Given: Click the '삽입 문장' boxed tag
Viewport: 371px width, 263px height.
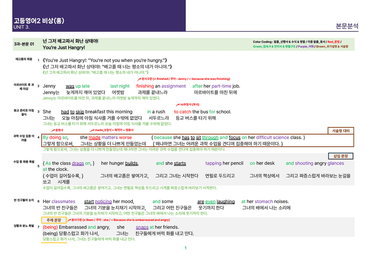Looking at the screenshot, I should (341, 156).
